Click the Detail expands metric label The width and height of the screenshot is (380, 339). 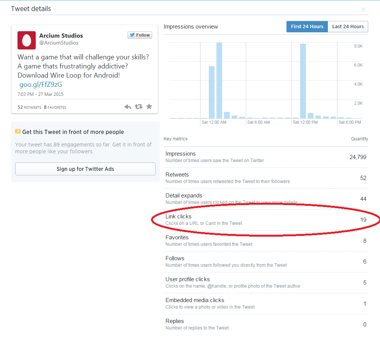(184, 196)
